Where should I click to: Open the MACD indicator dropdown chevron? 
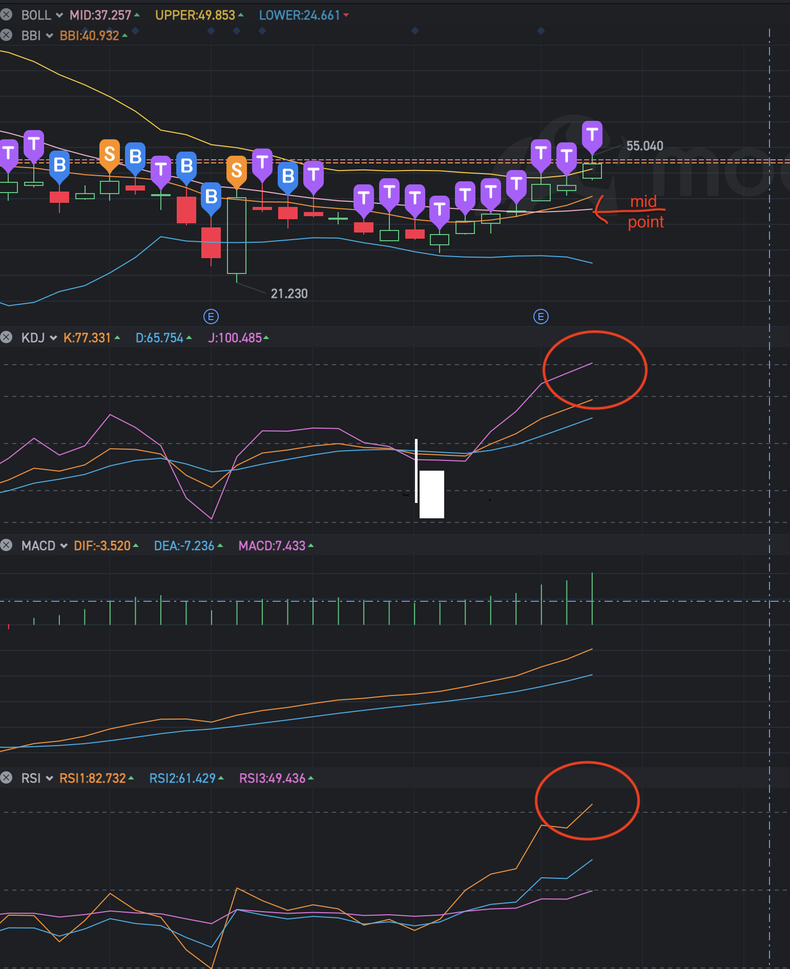click(64, 546)
